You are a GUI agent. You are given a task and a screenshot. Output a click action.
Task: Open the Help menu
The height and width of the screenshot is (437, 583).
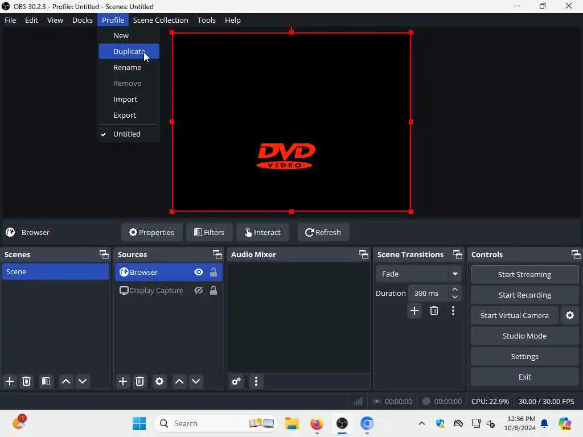click(x=233, y=20)
